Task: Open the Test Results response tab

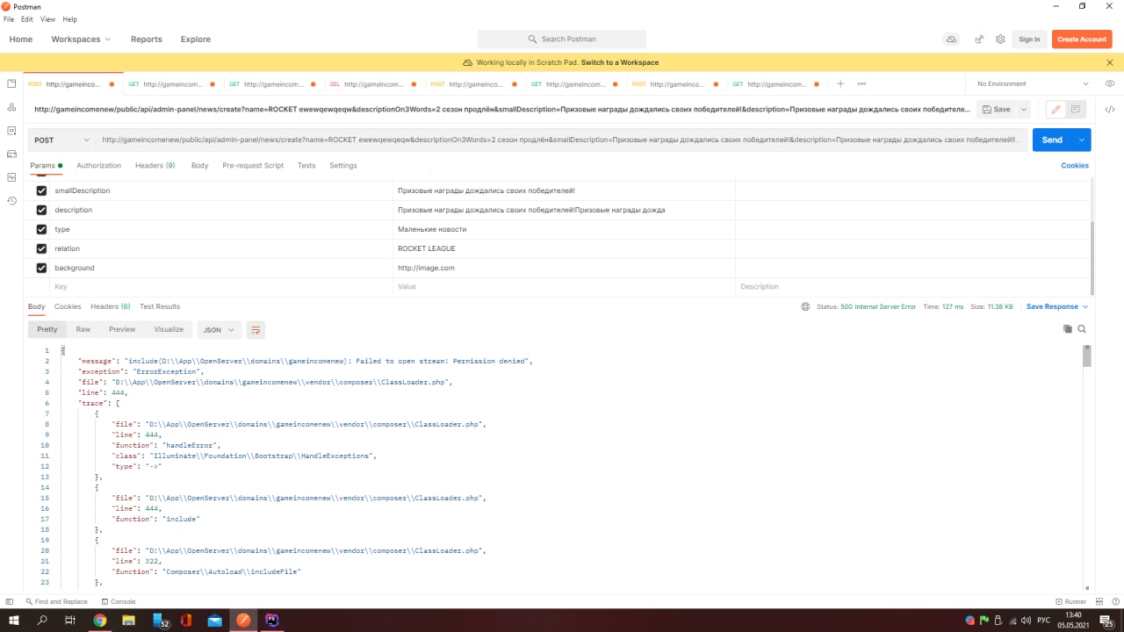Action: (x=160, y=307)
